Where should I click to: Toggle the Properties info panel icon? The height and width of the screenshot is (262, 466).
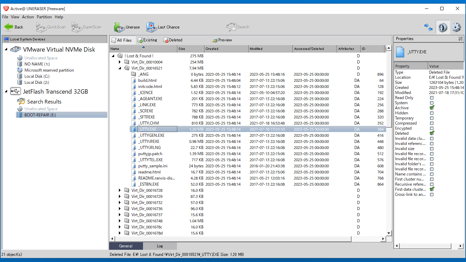[x=443, y=27]
